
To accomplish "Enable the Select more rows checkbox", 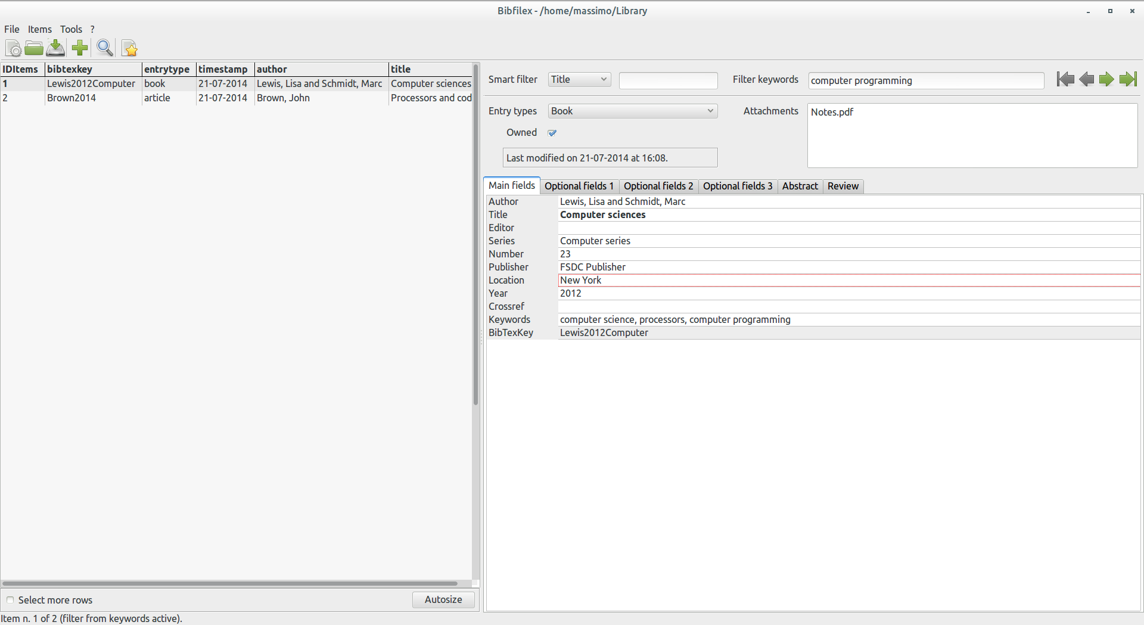I will (10, 600).
